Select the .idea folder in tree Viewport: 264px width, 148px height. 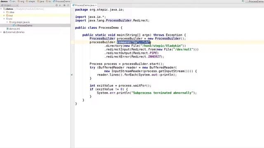pyautogui.click(x=12, y=12)
